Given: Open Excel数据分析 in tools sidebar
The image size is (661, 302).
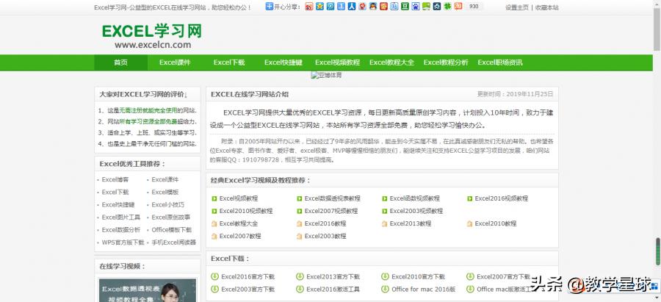Looking at the screenshot, I should pyautogui.click(x=121, y=230).
